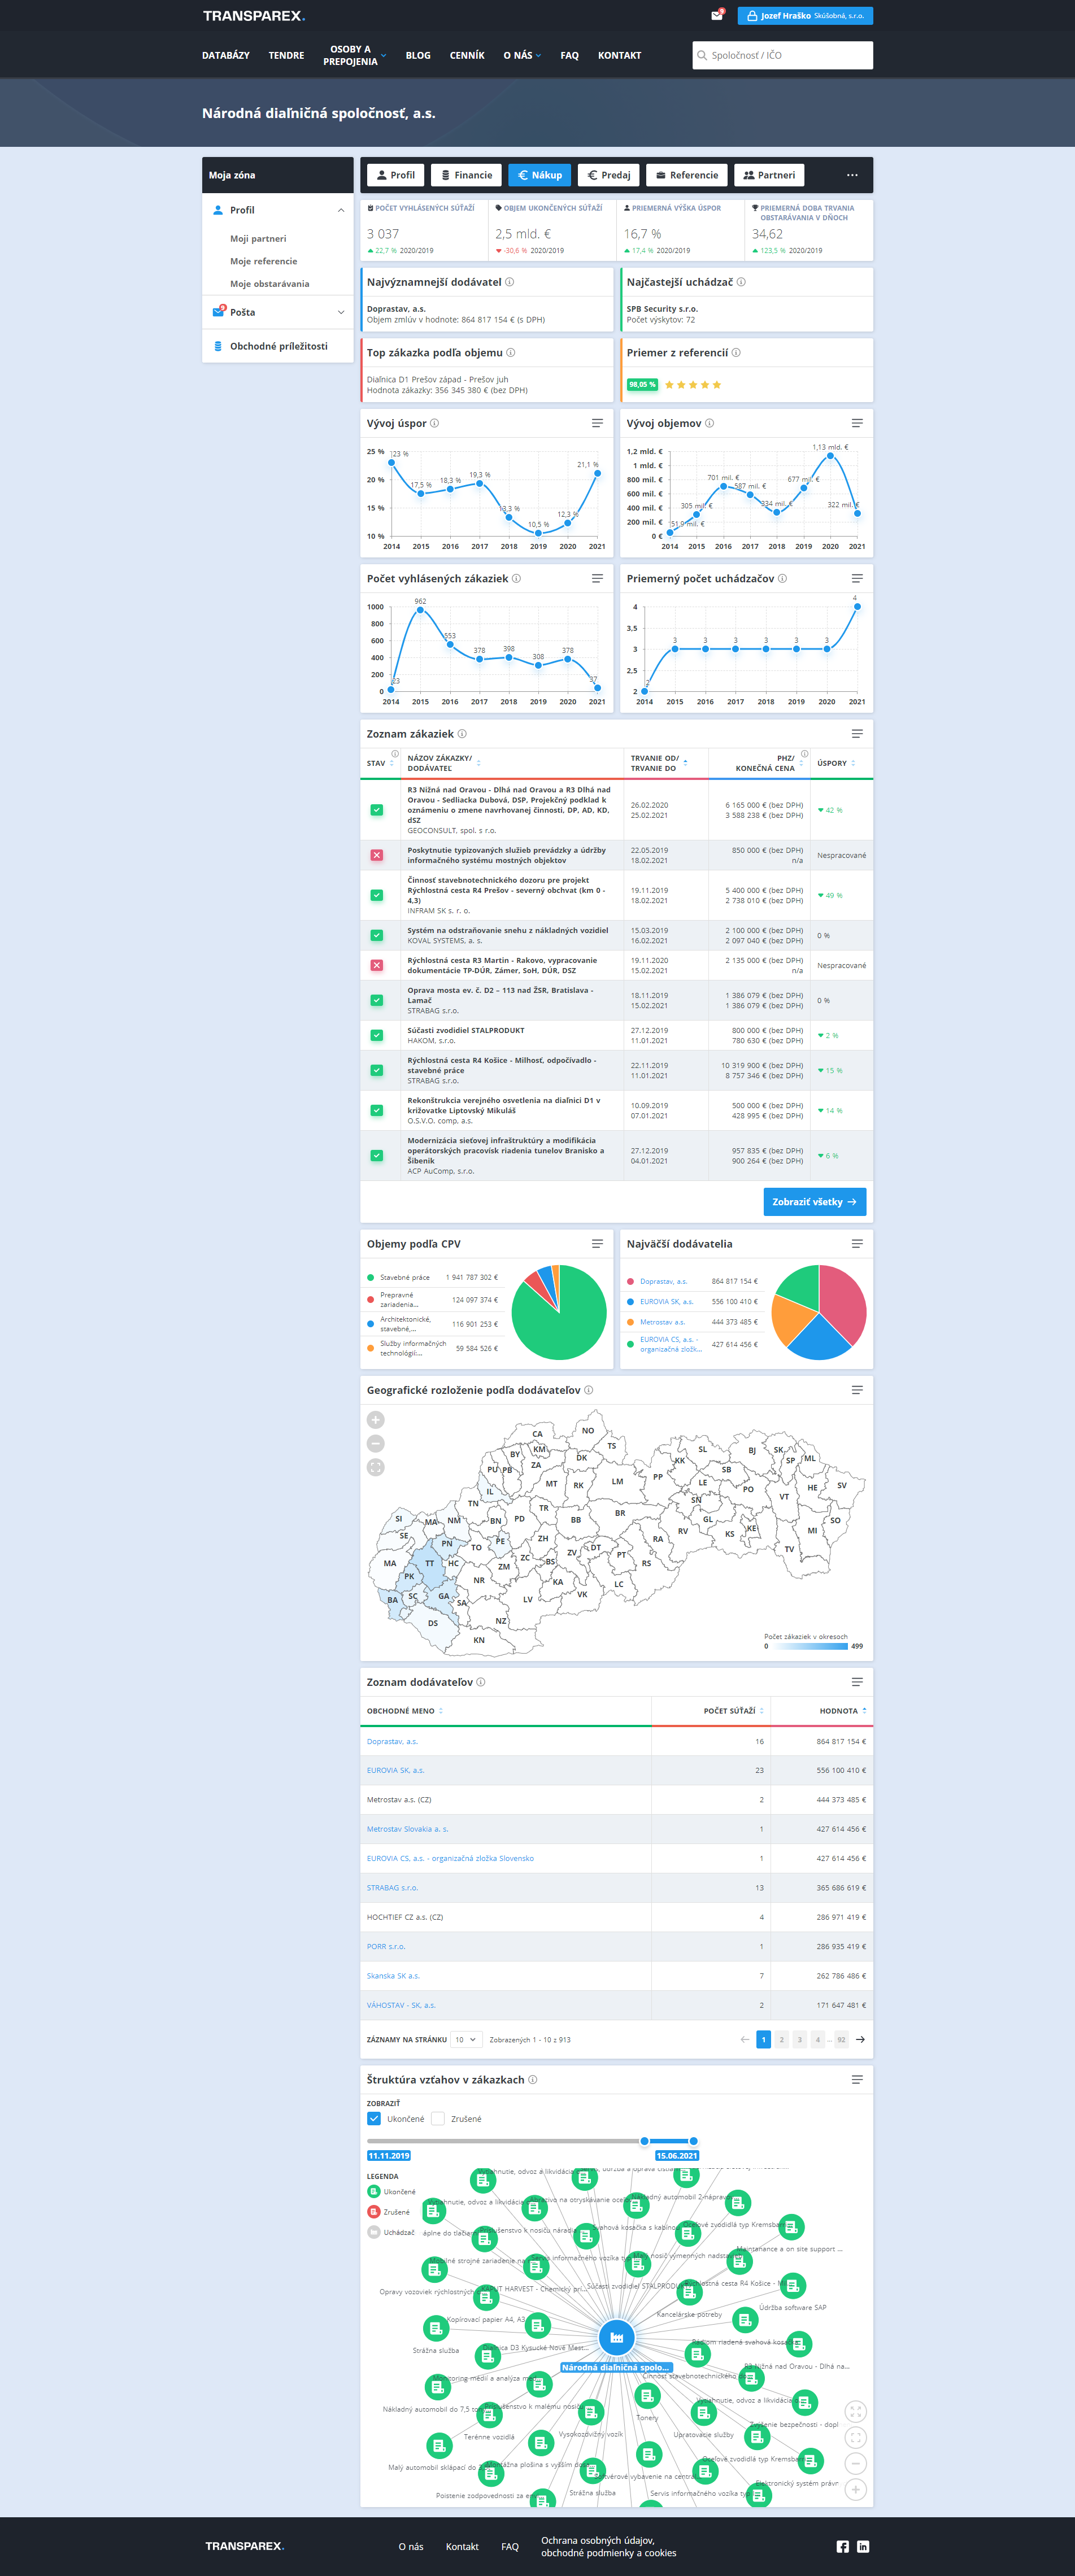Open records per page dropdown
1075x2576 pixels.
pos(467,2039)
